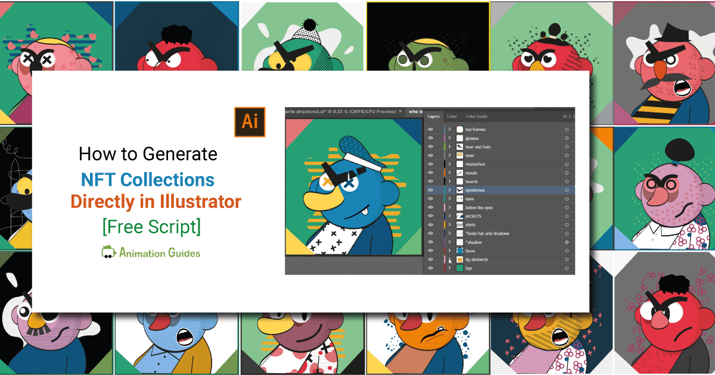The width and height of the screenshot is (715, 375).
Task: Switch to the Color tab
Action: 452,116
